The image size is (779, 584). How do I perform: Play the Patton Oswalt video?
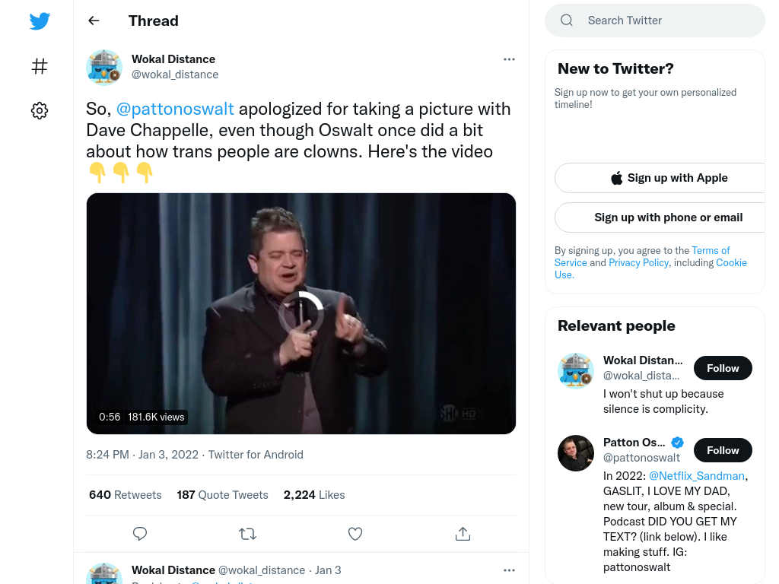(301, 313)
